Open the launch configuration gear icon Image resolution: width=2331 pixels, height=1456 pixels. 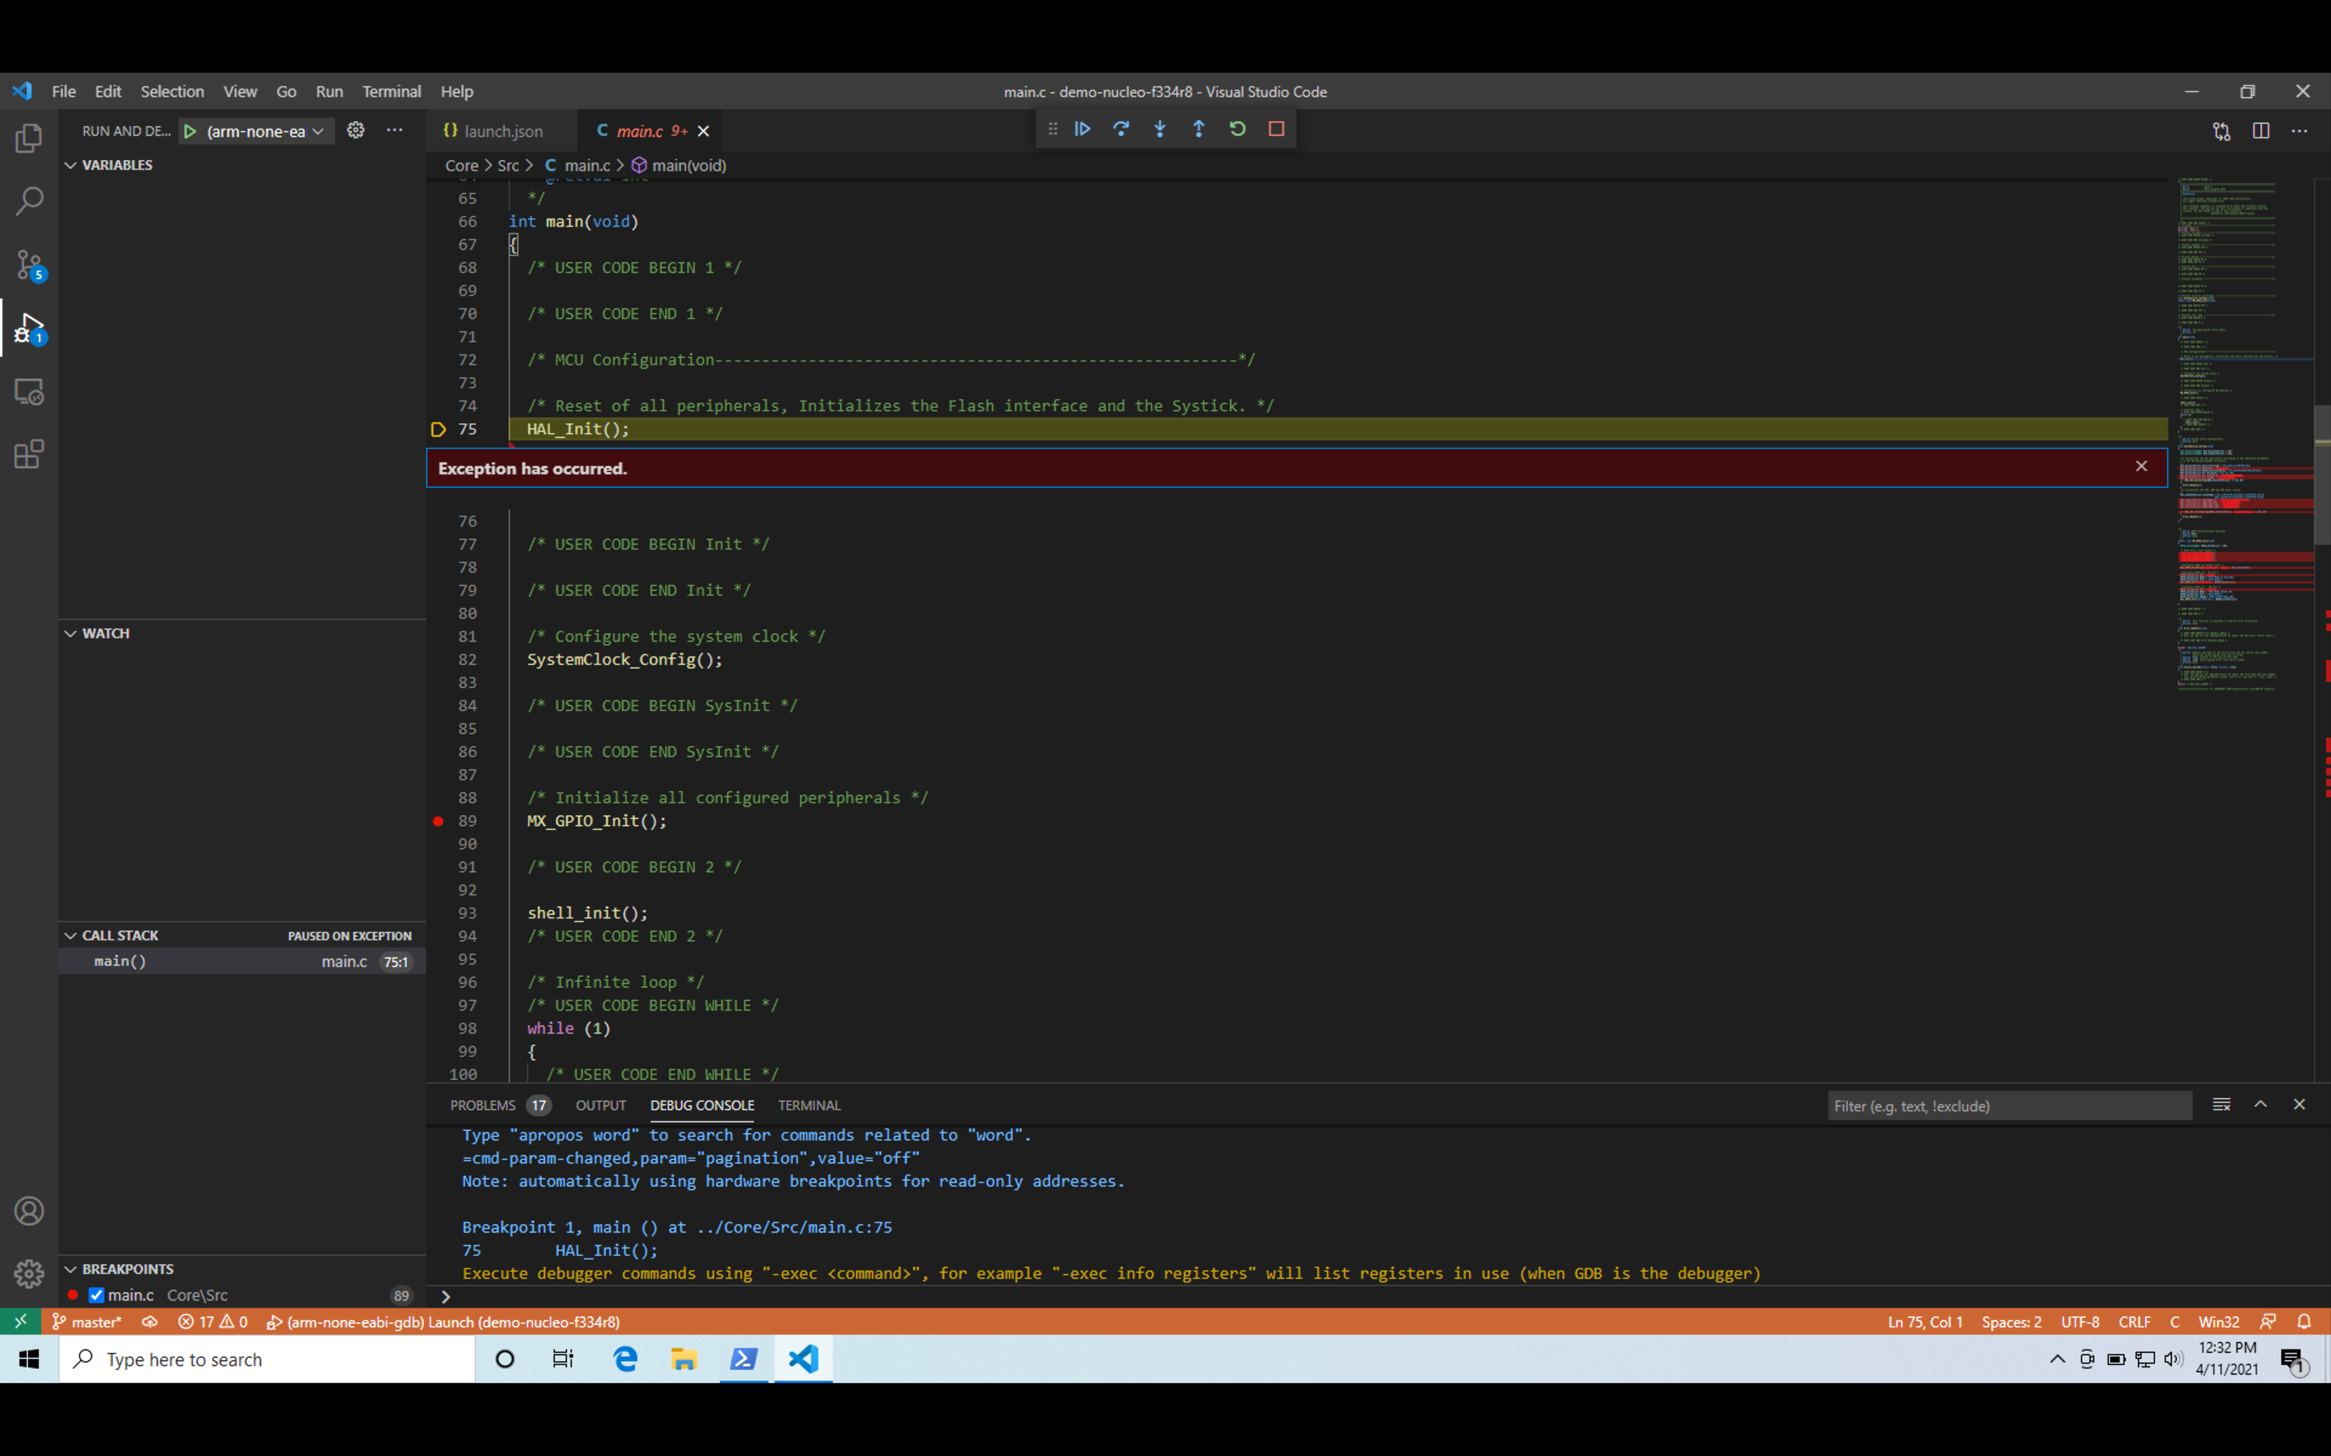click(x=355, y=130)
